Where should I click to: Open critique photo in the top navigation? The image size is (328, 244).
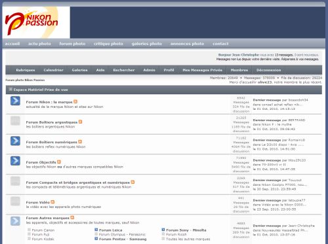tap(108, 44)
